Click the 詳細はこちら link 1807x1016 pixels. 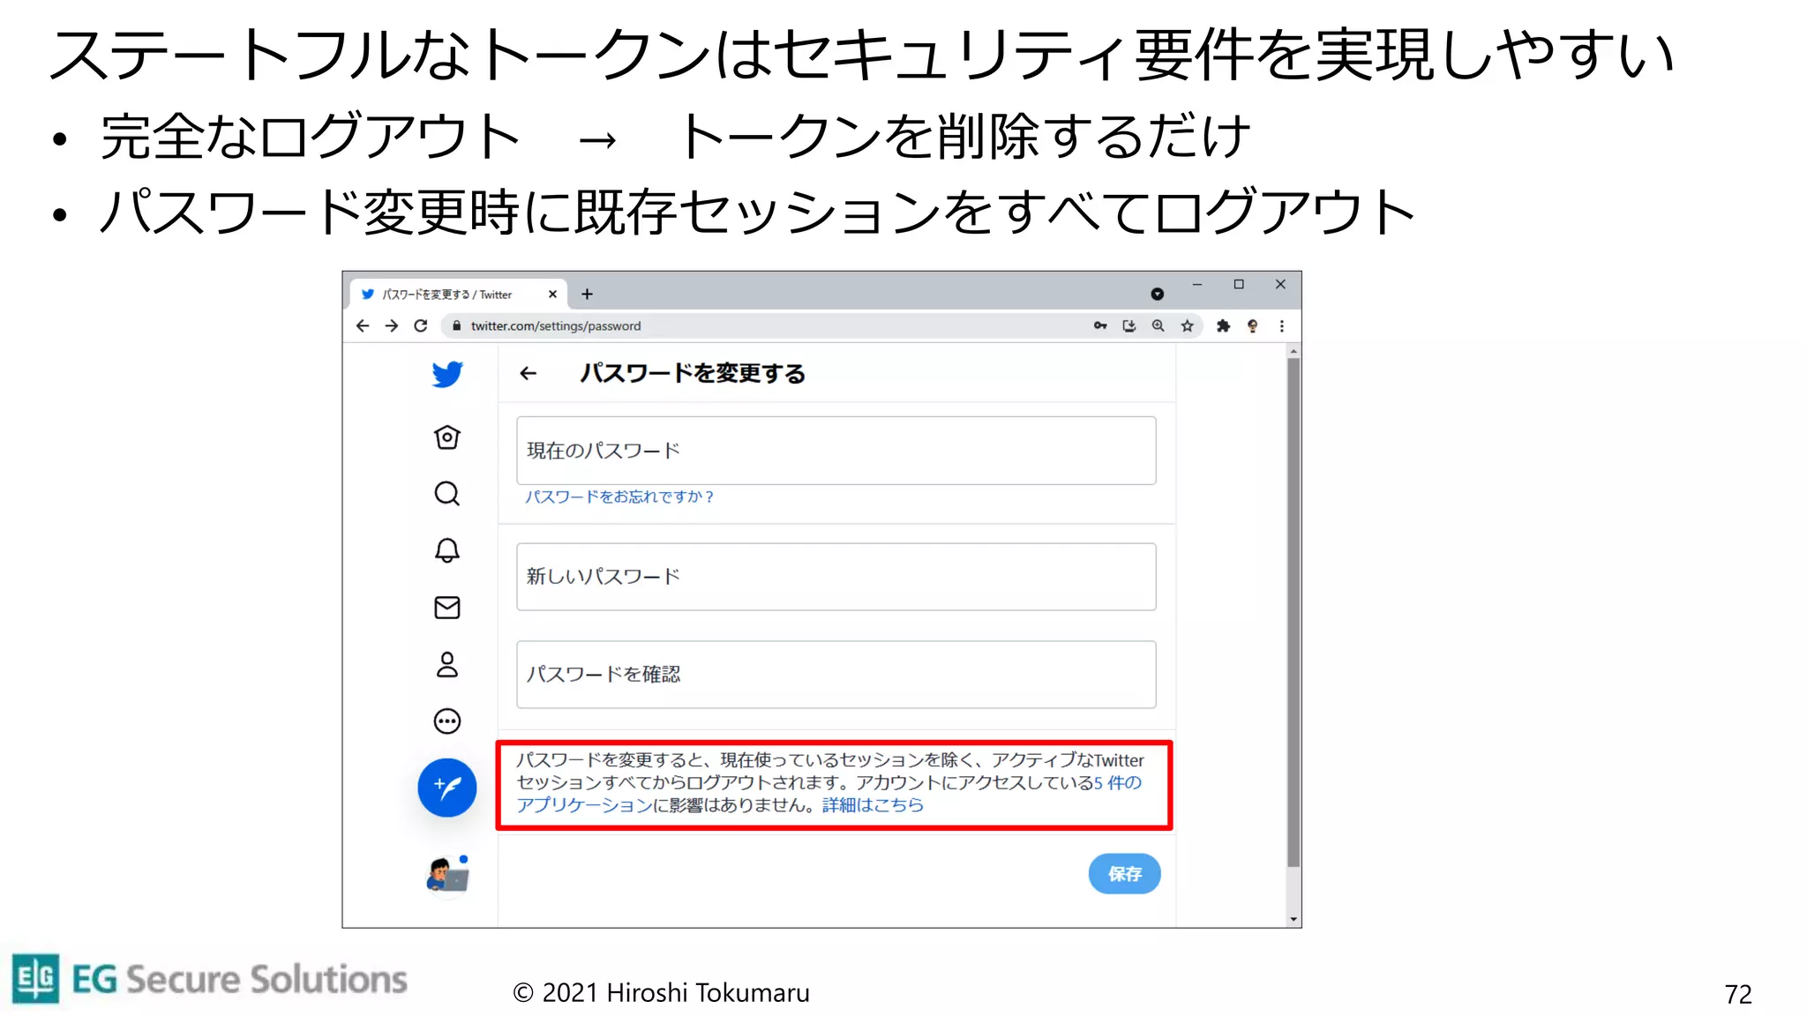(x=873, y=805)
